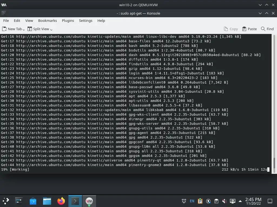277x207 pixels.
Task: Expand the Split View dropdown arrow
Action: point(51,30)
